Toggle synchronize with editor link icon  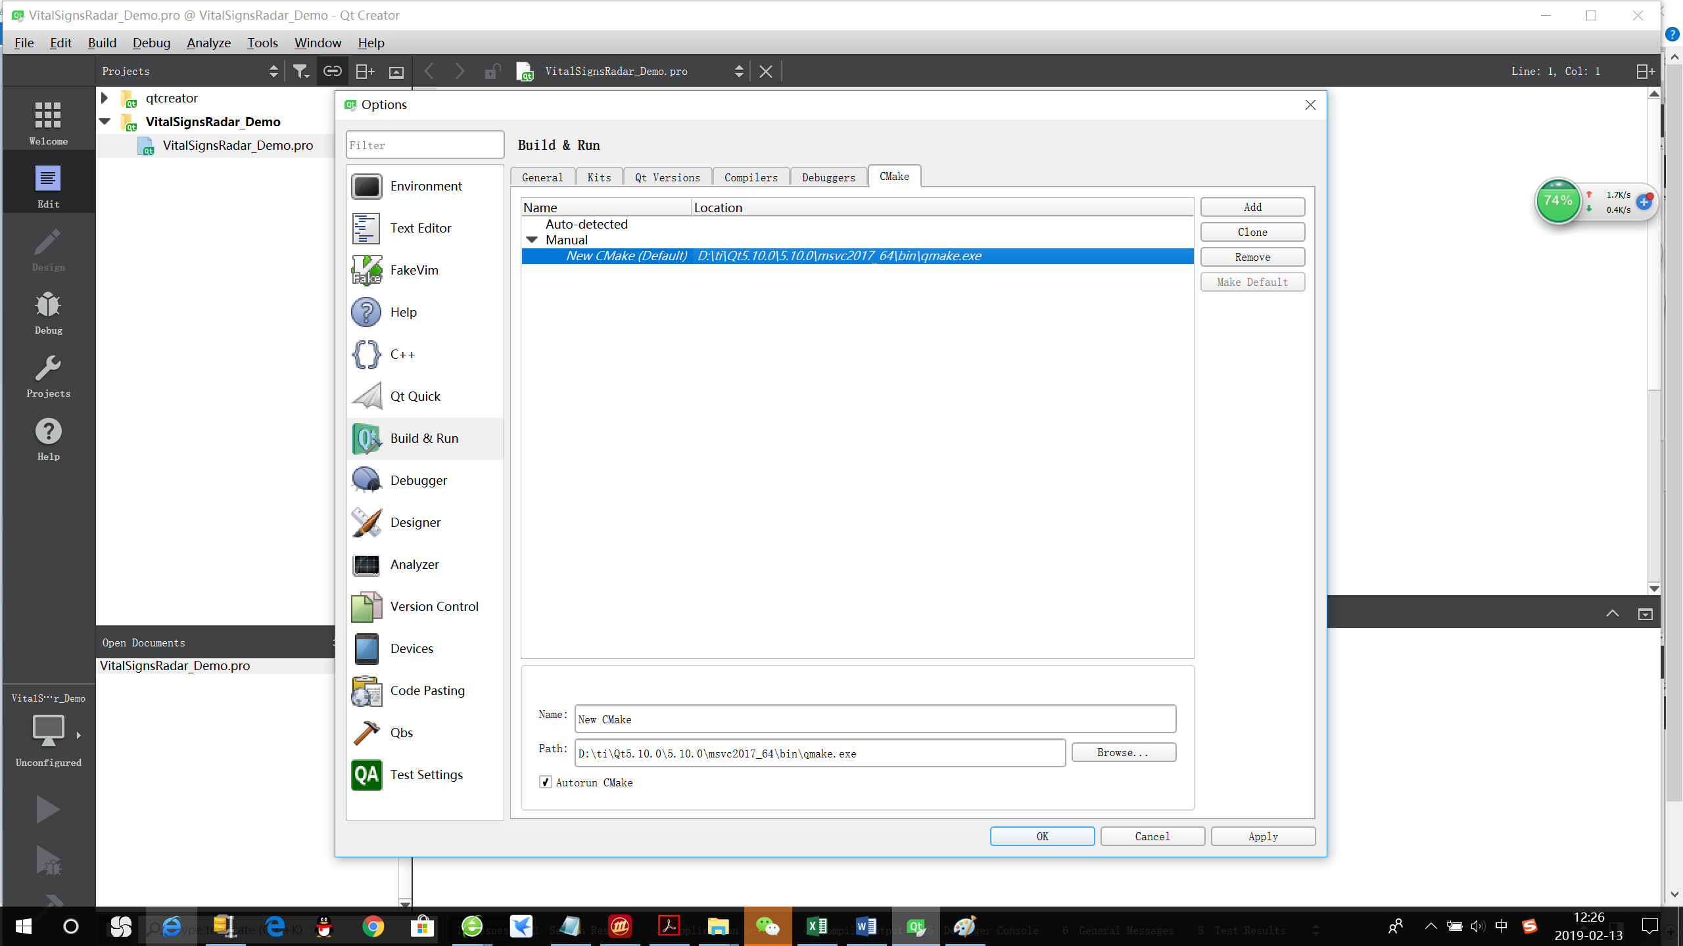[332, 71]
